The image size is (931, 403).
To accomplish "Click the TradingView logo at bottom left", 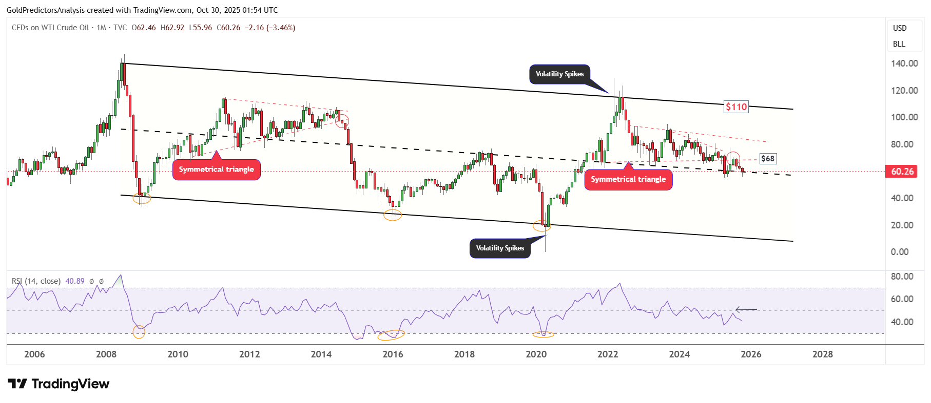I will [x=59, y=384].
